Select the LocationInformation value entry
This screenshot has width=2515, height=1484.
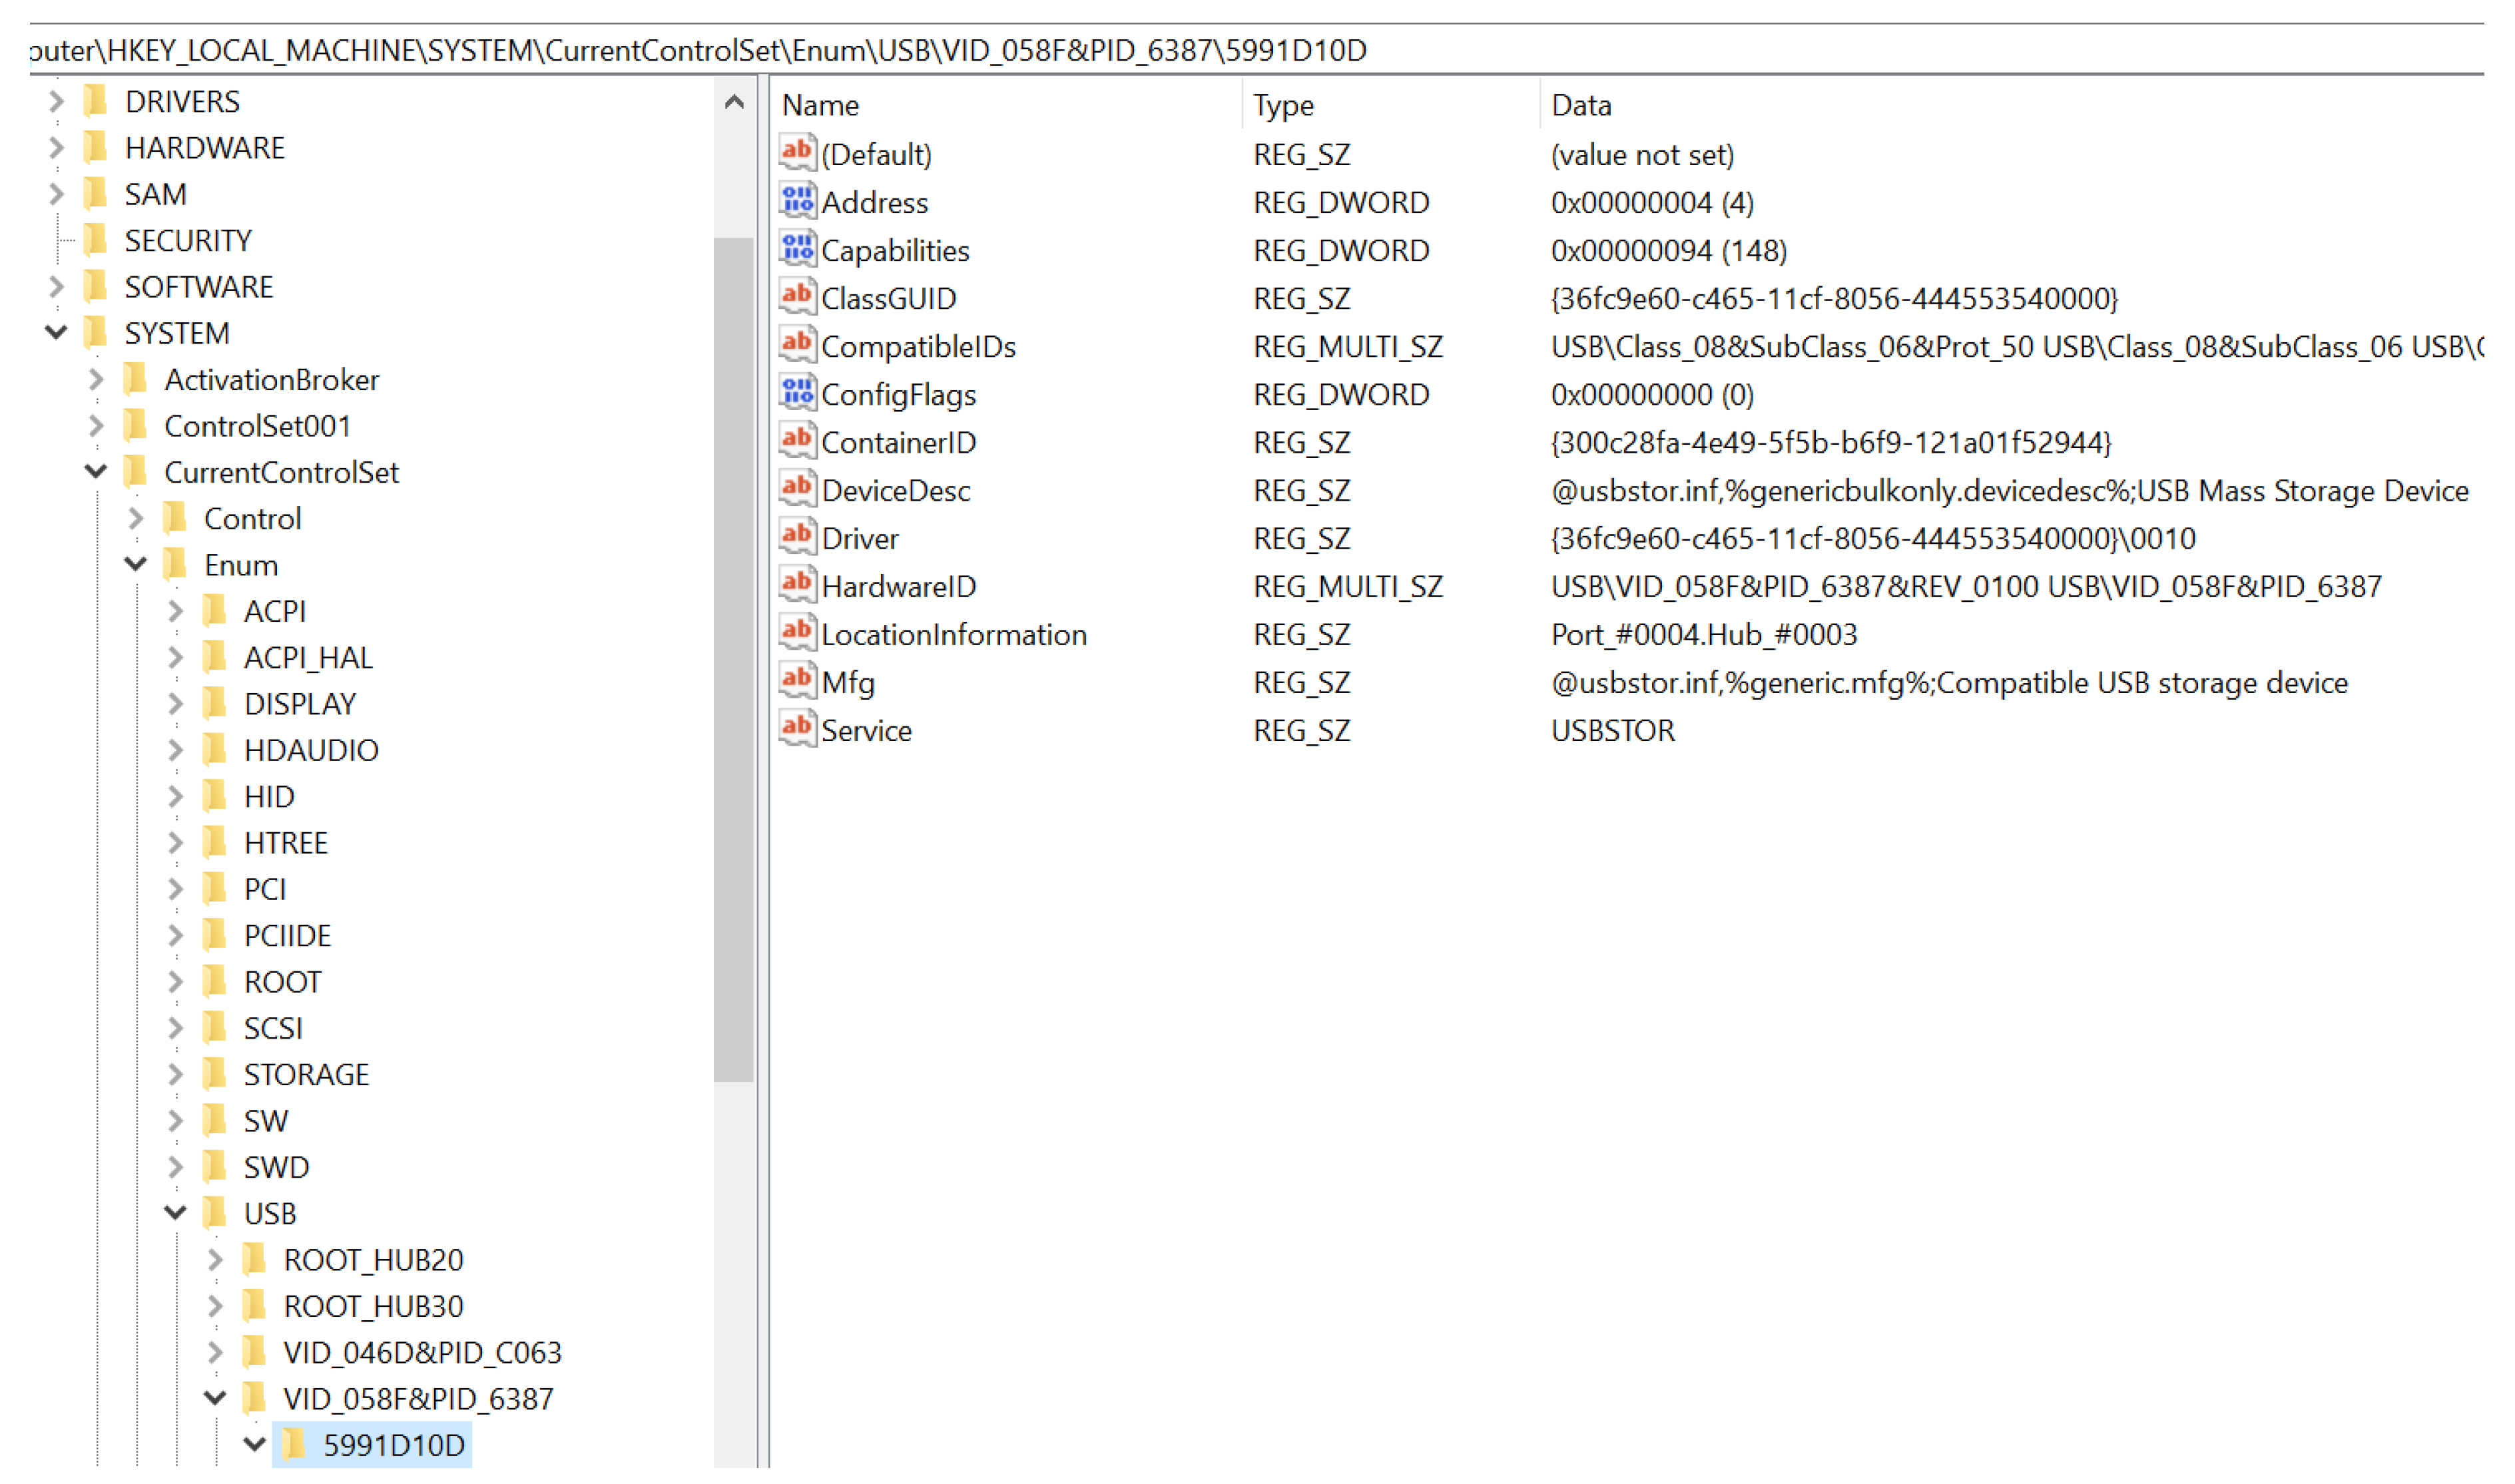tap(953, 634)
